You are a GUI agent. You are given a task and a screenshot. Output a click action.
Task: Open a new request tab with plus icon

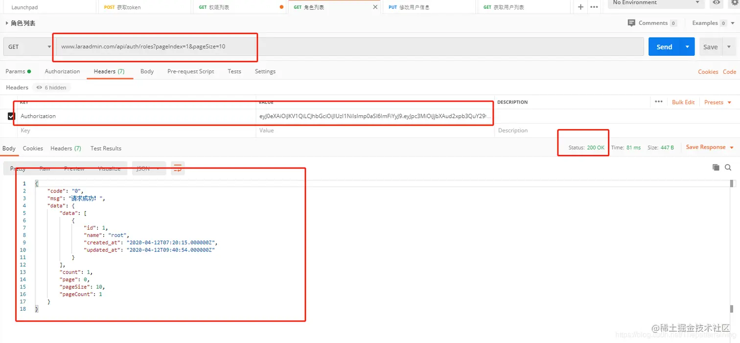point(581,7)
